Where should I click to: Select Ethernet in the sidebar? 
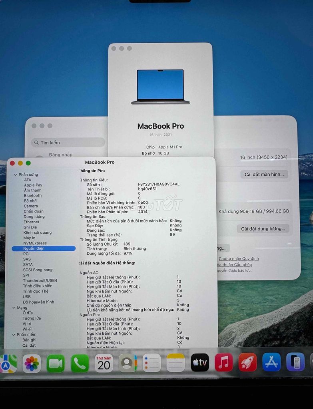(x=31, y=222)
